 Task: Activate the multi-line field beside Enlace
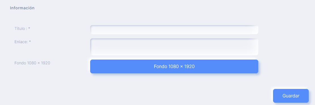(174, 47)
